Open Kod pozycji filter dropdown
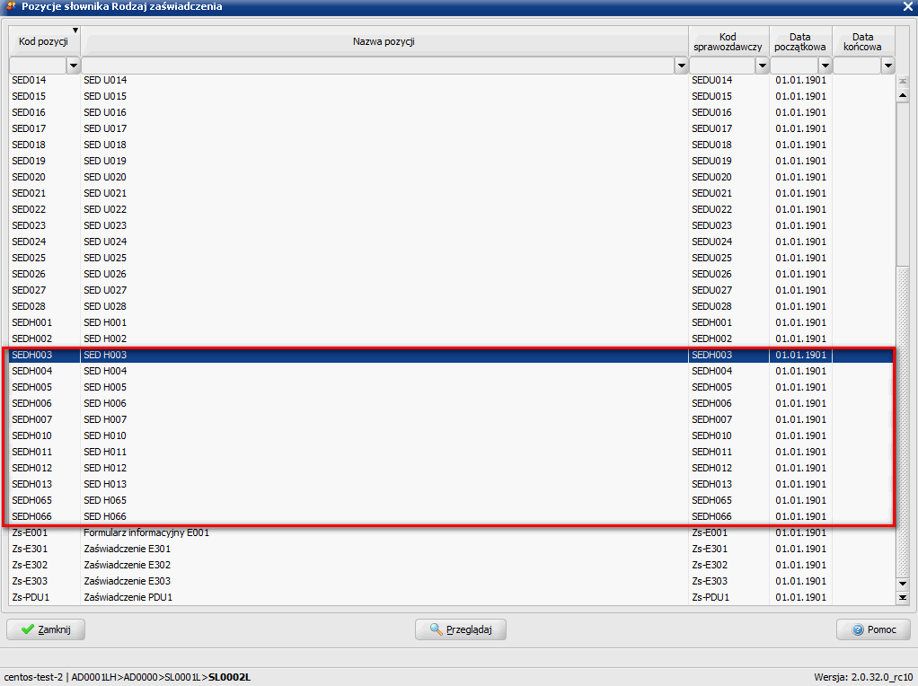Screen dimensions: 918x686 click(73, 66)
